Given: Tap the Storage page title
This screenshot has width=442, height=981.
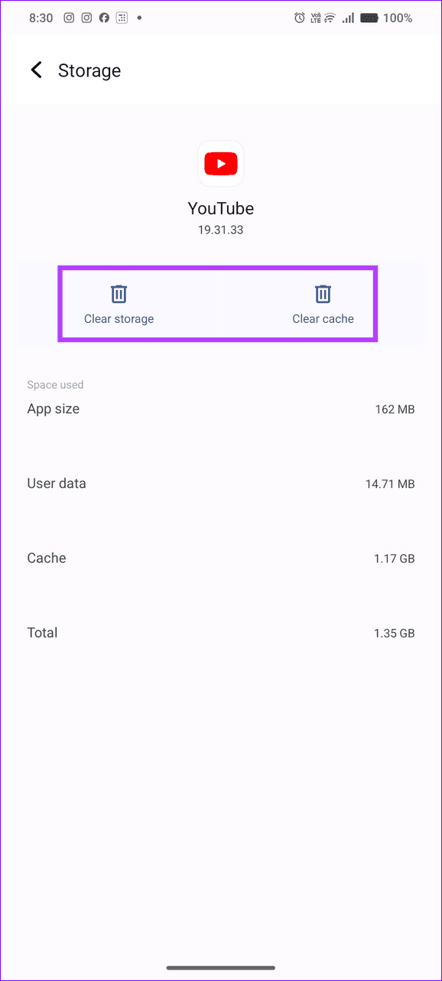Looking at the screenshot, I should pos(89,70).
